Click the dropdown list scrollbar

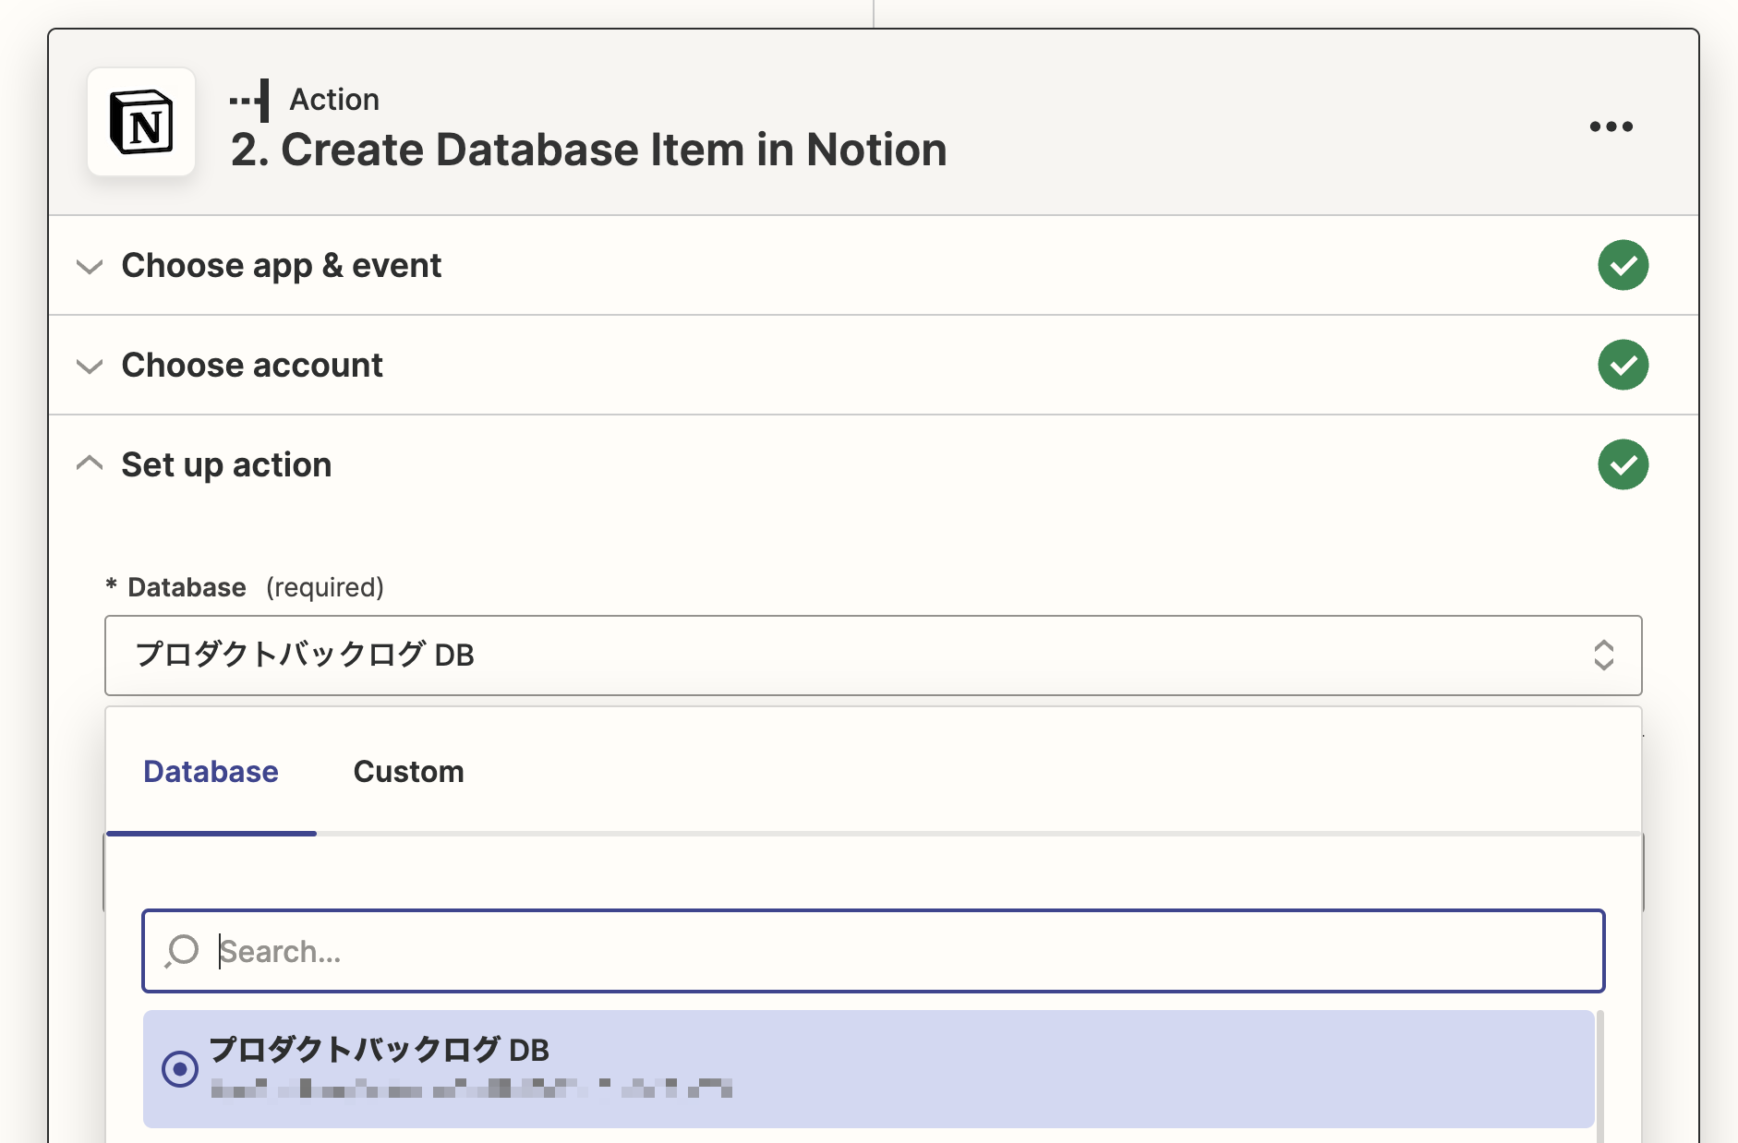coord(1599,1077)
